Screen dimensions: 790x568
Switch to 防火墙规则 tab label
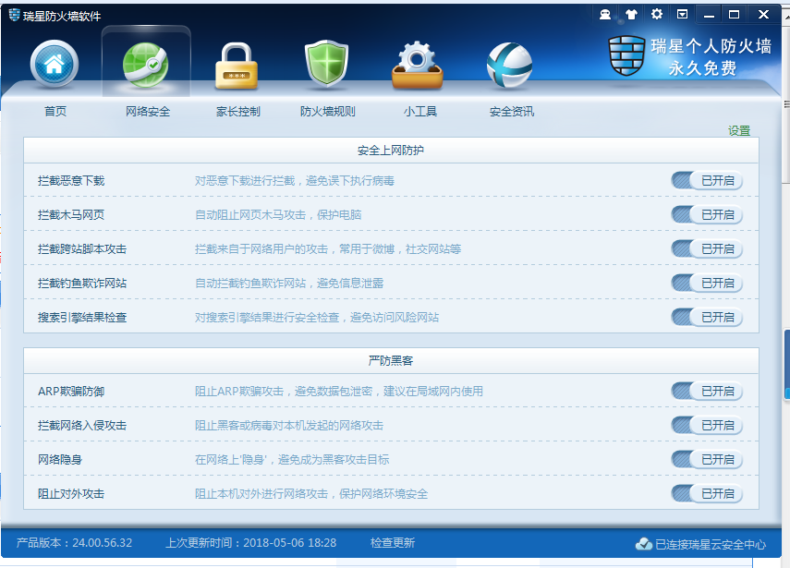(x=327, y=111)
